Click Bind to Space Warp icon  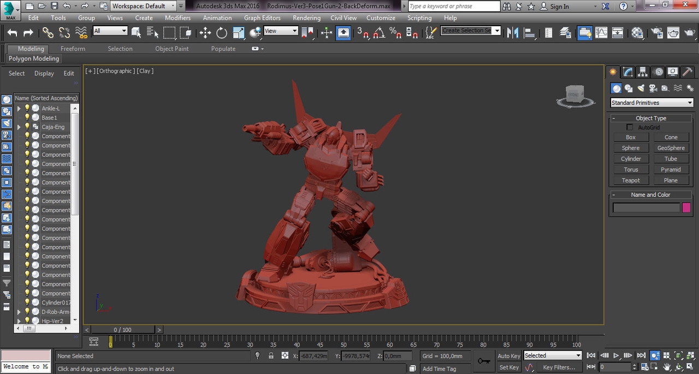[81, 33]
